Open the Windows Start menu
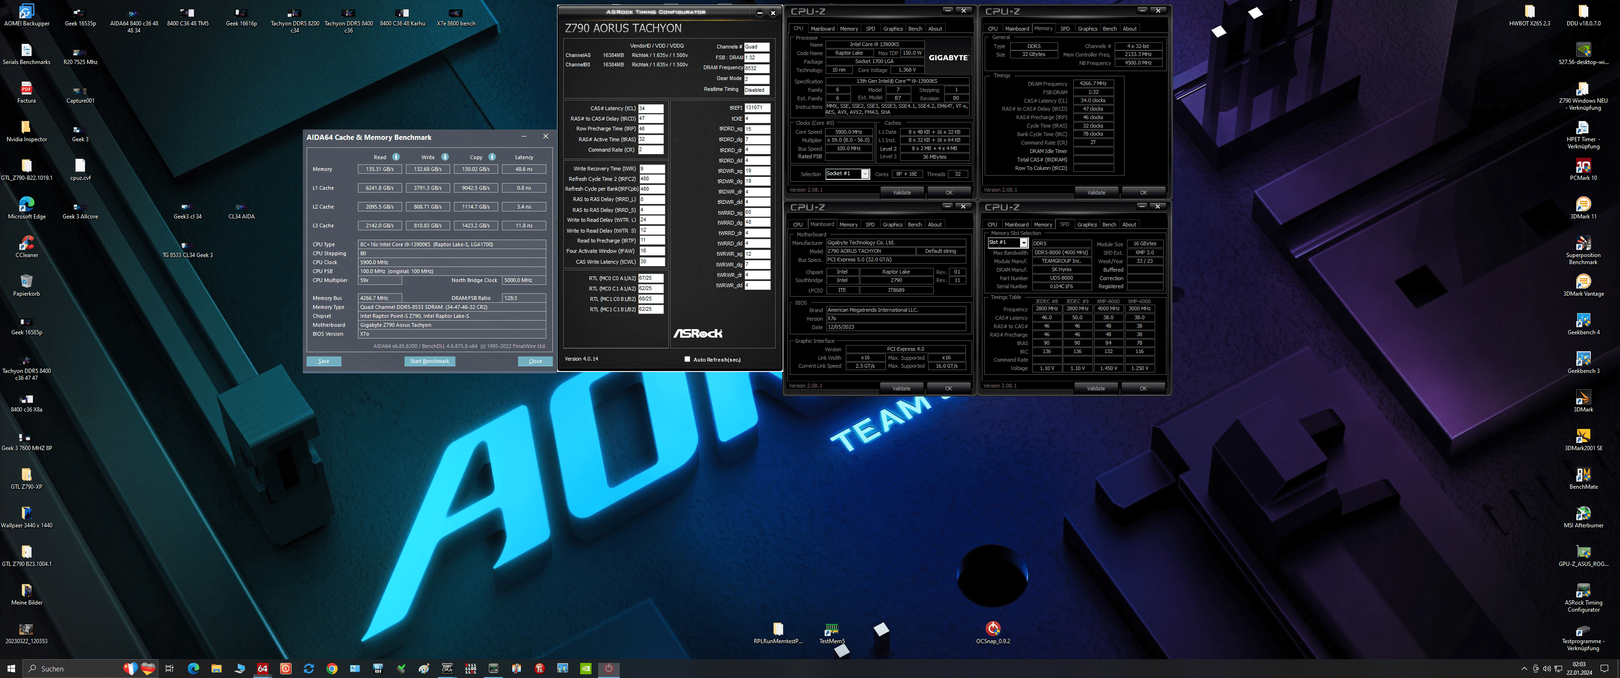Image resolution: width=1620 pixels, height=678 pixels. click(x=11, y=669)
